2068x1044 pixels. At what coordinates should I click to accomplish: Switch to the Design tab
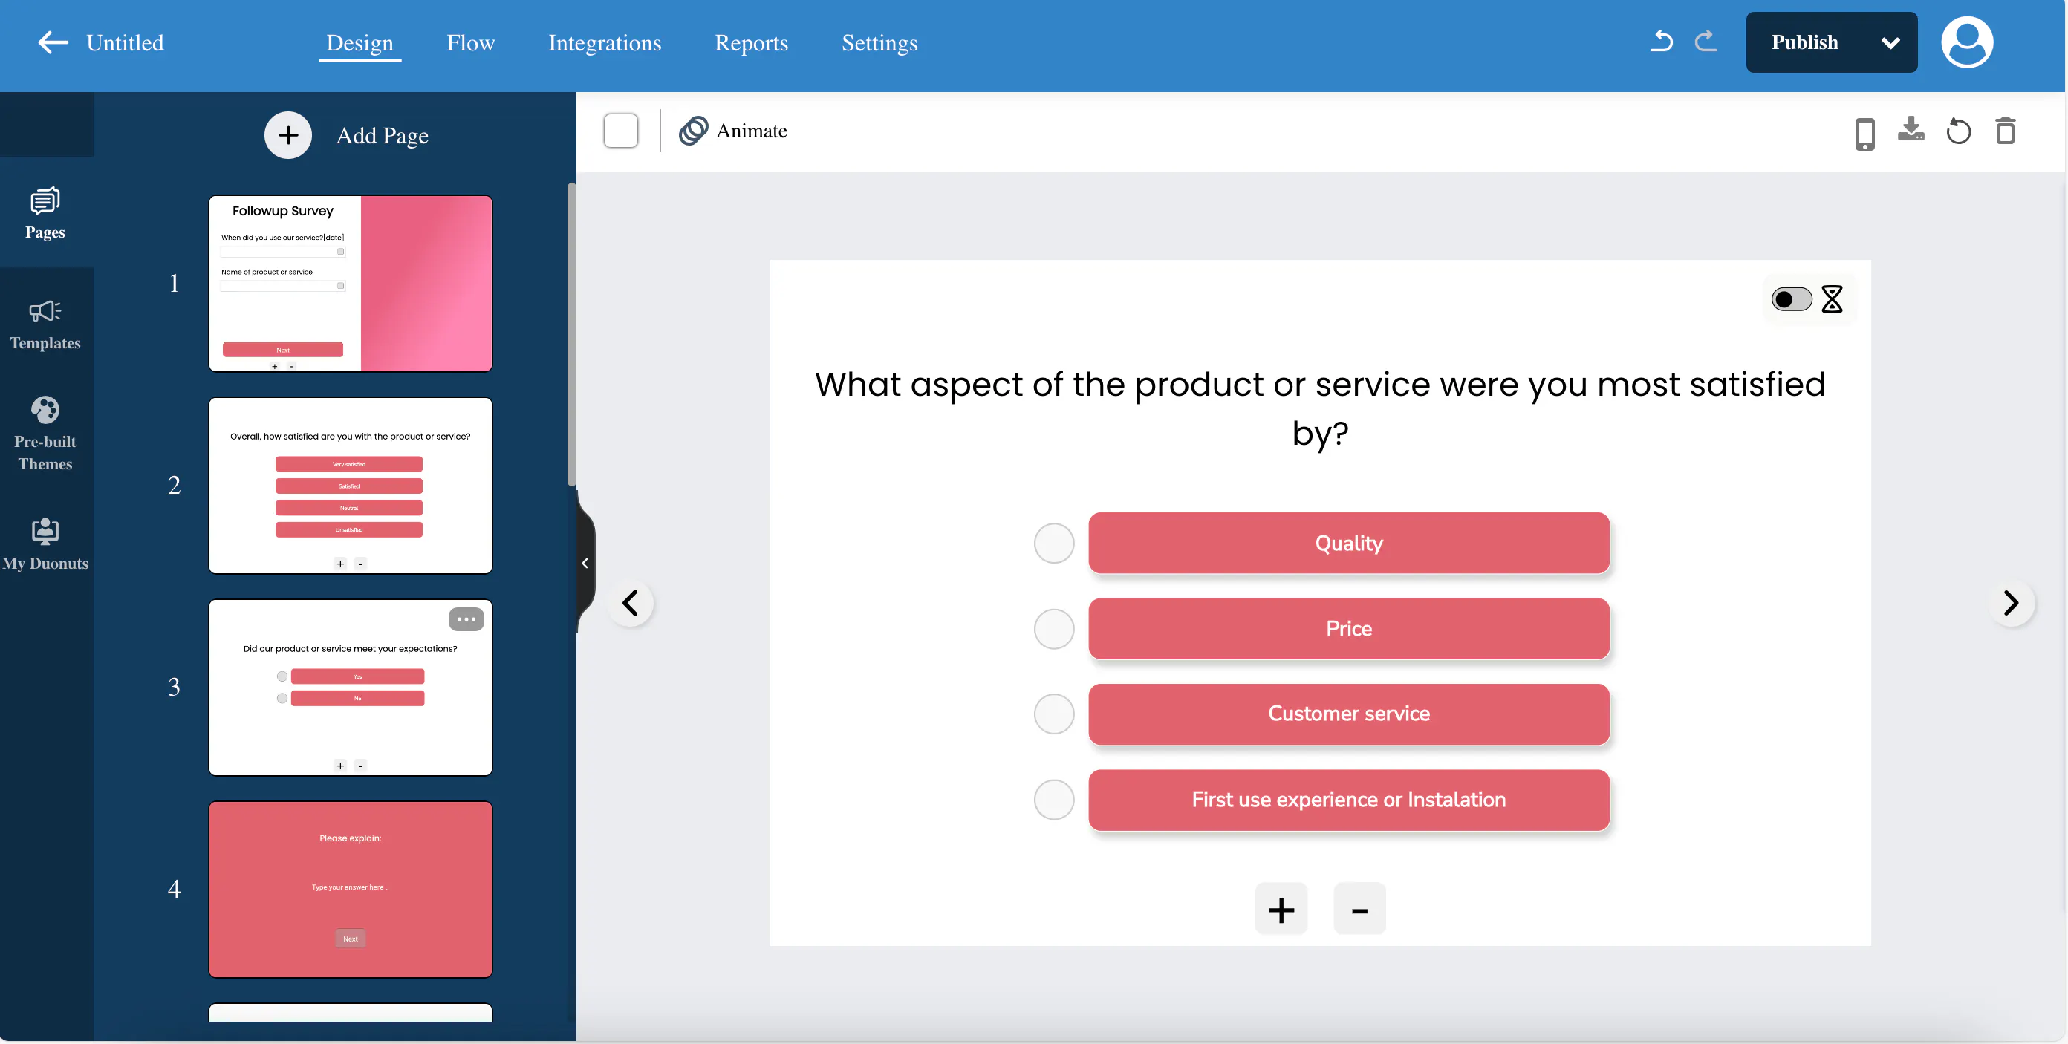coord(360,42)
